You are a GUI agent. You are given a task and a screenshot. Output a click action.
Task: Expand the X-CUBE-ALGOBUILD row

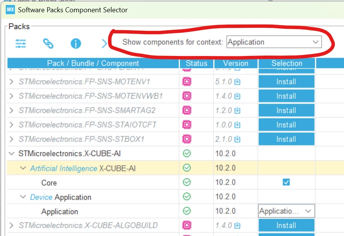point(11,225)
